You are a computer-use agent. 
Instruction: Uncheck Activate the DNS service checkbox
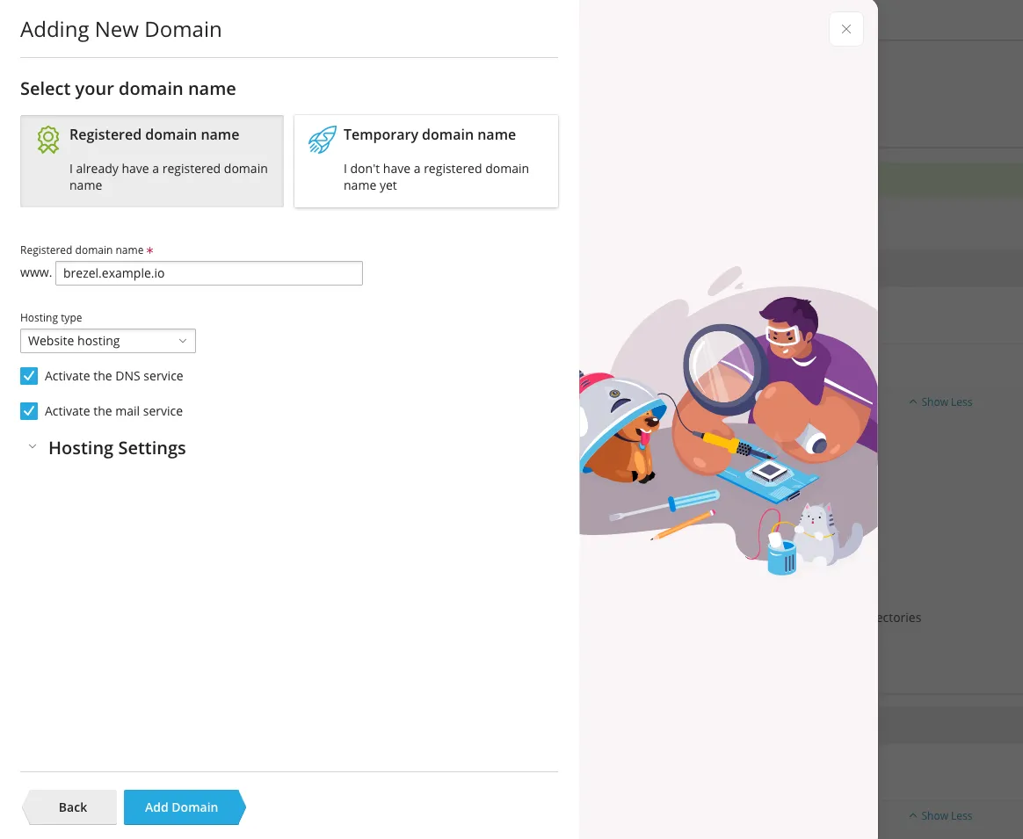pyautogui.click(x=30, y=376)
